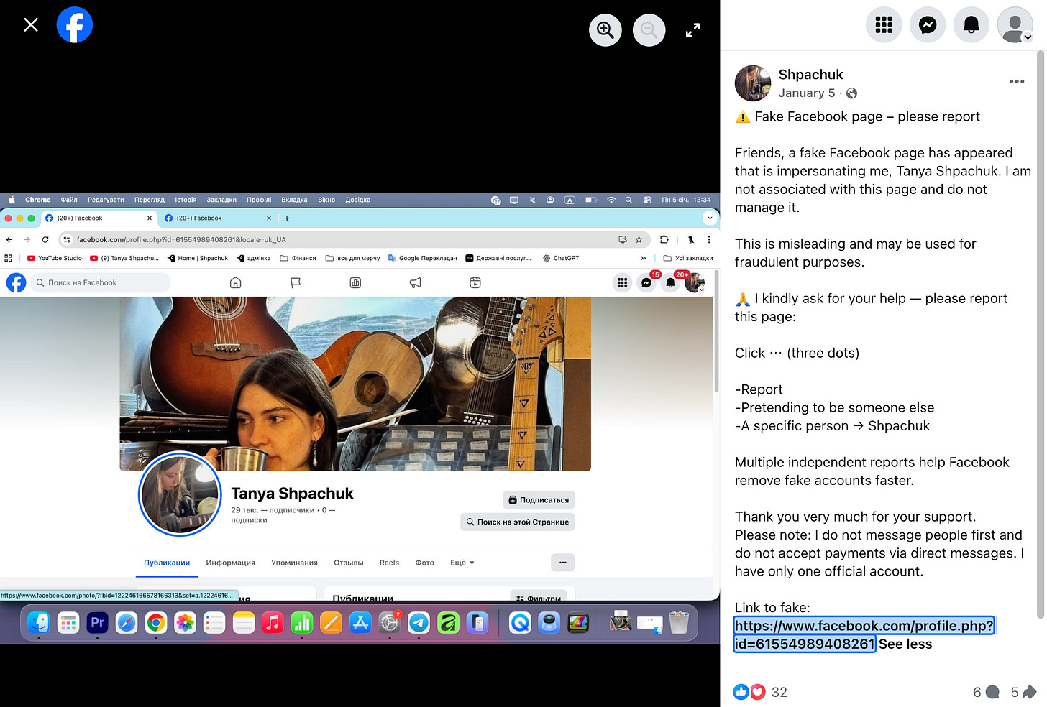Viewport: 1047px width, 707px height.
Task: Open the Ads megaphone icon in navbar
Action: click(415, 282)
